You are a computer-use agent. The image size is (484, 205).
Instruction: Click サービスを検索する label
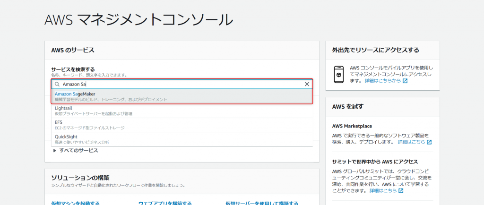(x=73, y=69)
